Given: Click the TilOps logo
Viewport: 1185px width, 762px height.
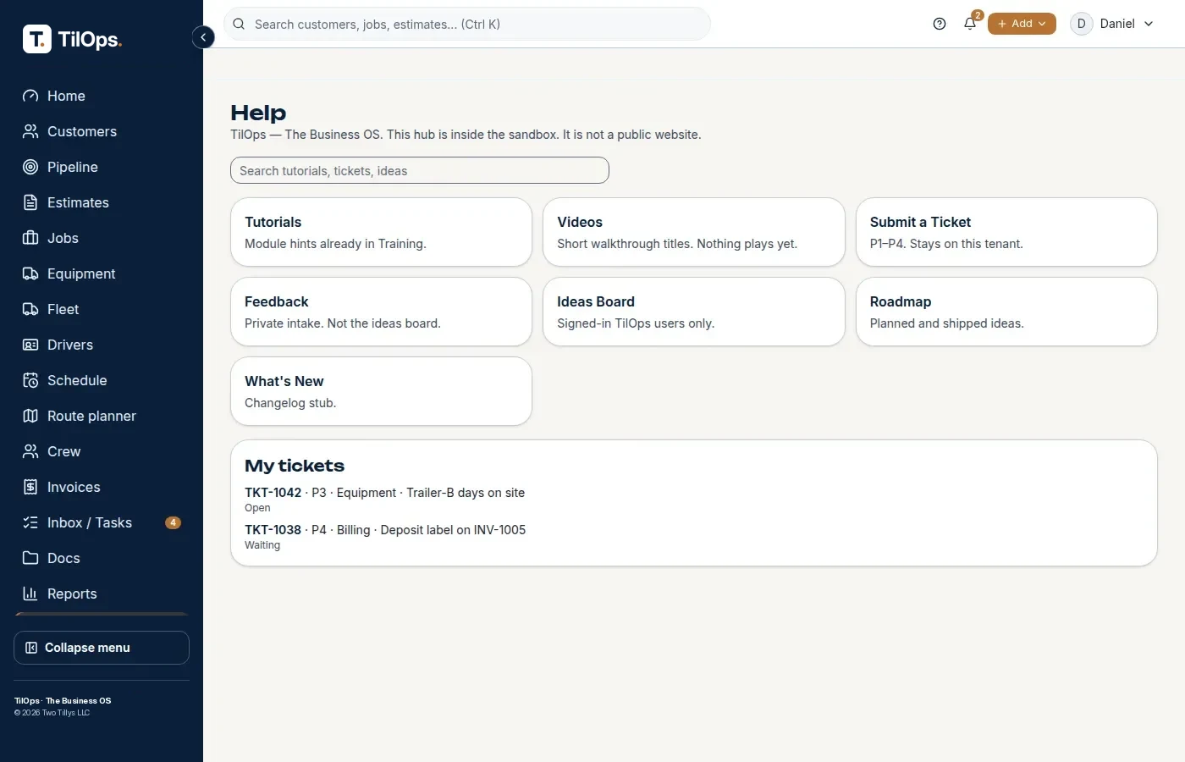Looking at the screenshot, I should pos(73,39).
